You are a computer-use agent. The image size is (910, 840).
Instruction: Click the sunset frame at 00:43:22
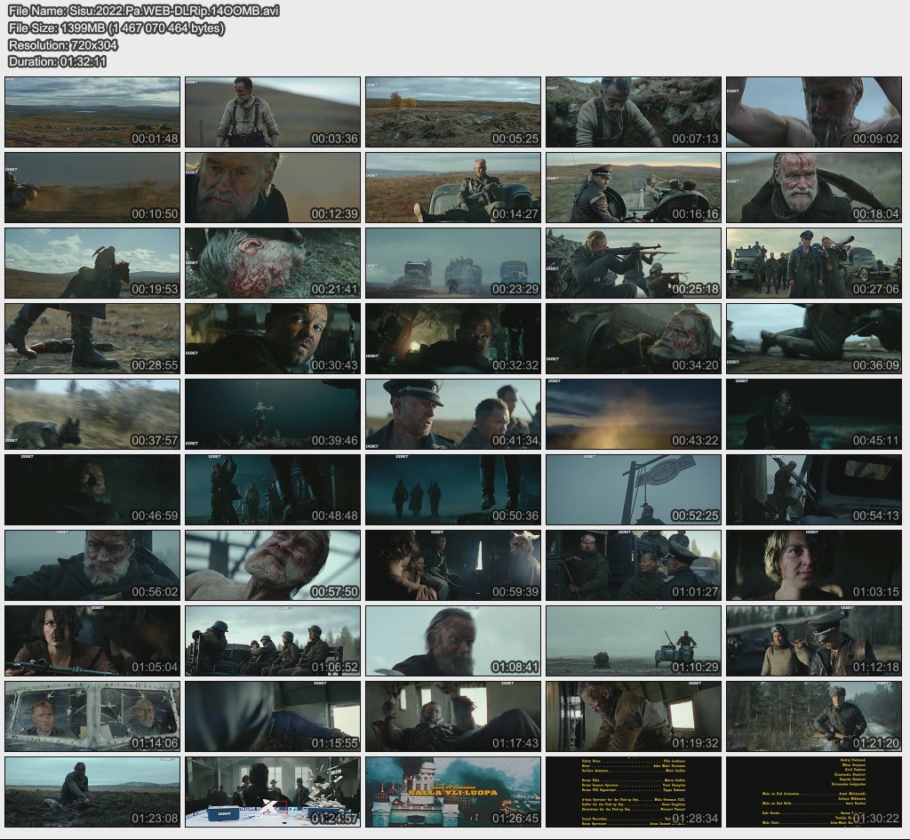(633, 414)
